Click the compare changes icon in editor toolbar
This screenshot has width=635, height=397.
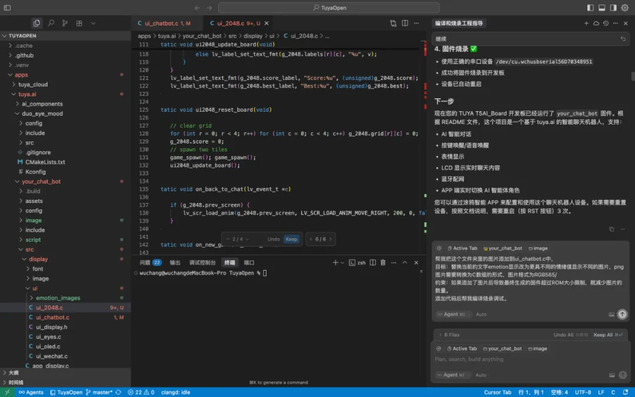pyautogui.click(x=393, y=23)
